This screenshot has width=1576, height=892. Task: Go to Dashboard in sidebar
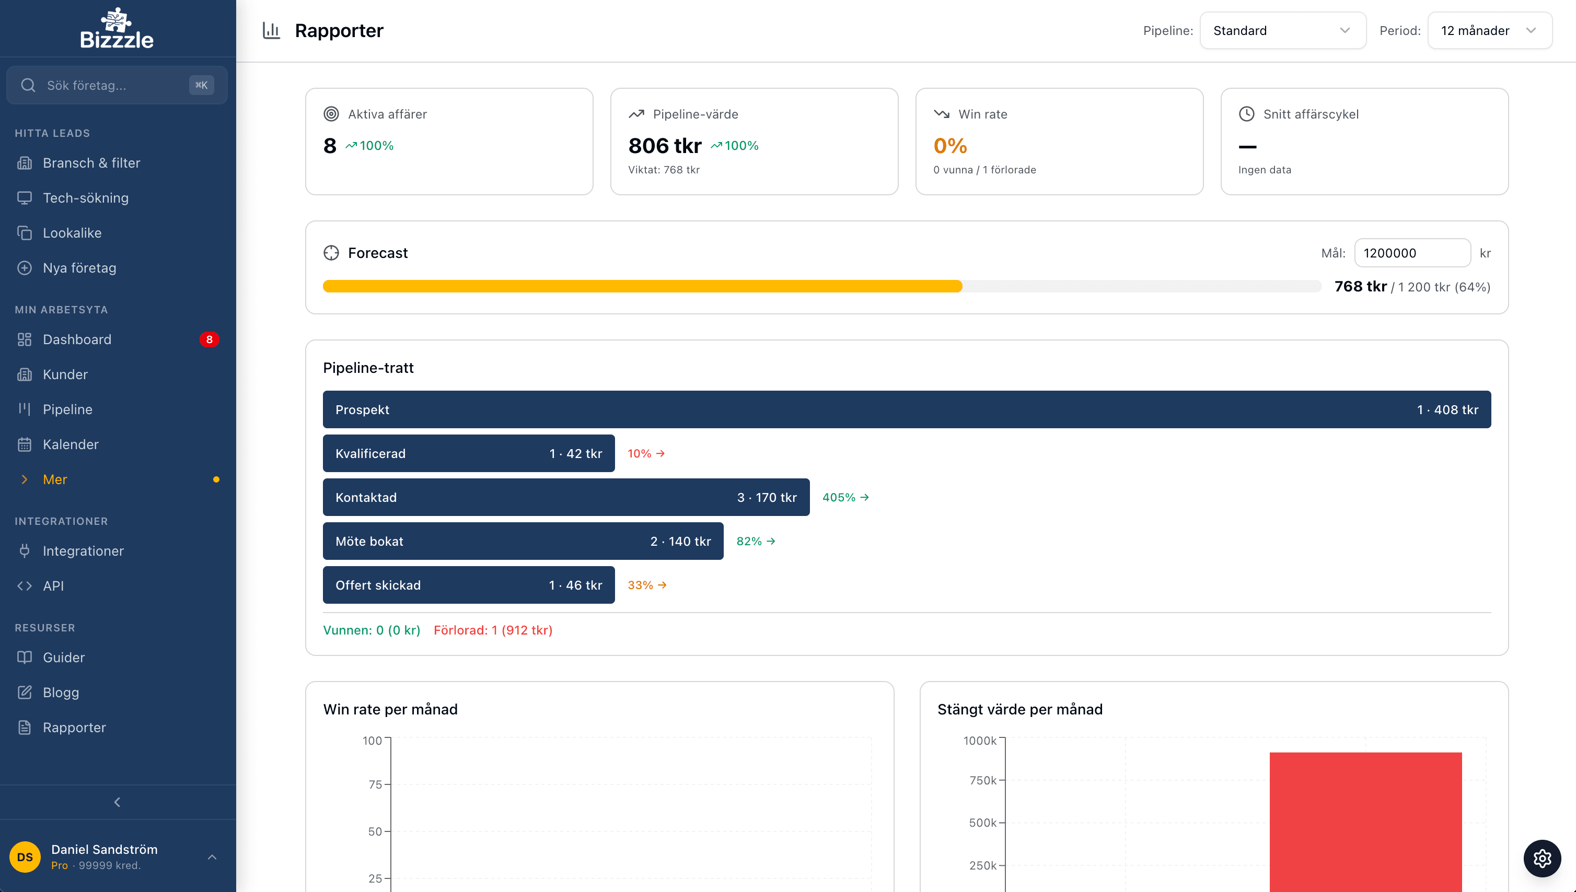tap(77, 339)
